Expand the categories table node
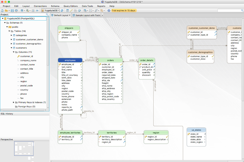244x162 pixels. point(11,35)
